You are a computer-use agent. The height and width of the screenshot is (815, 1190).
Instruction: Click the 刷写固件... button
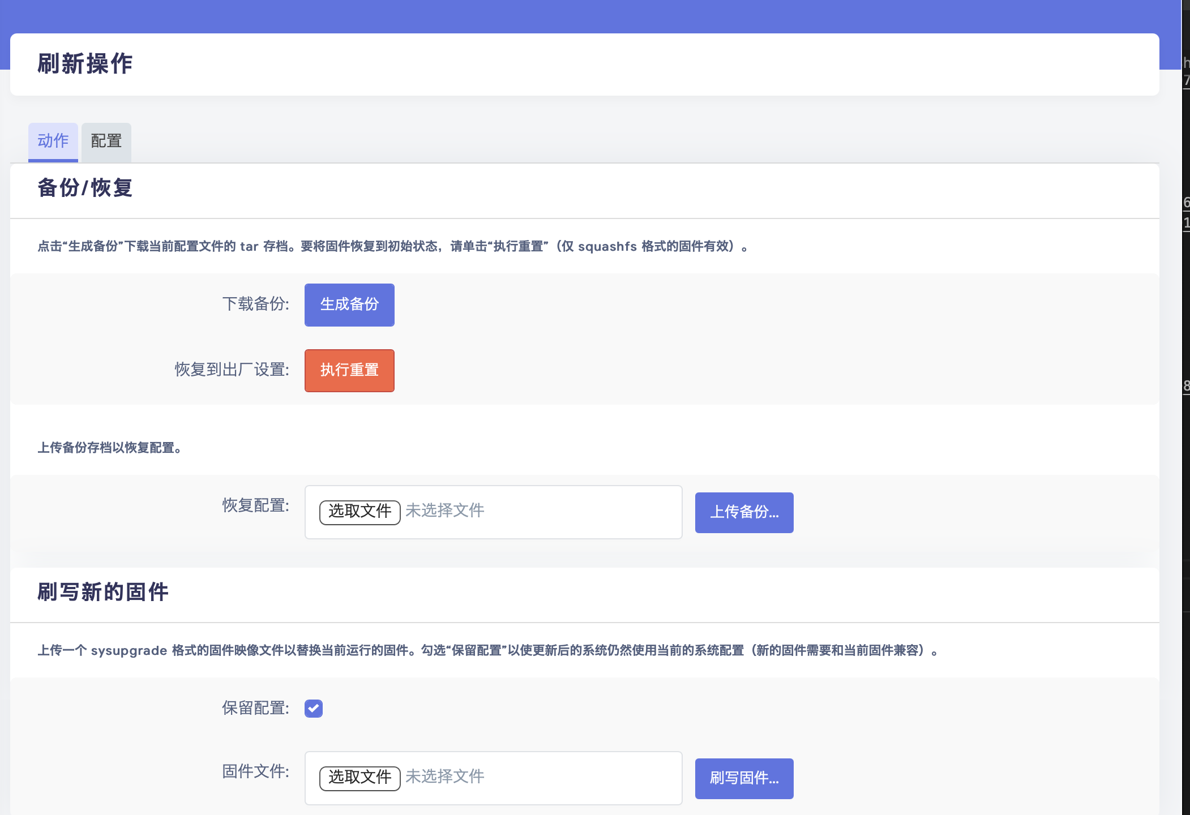pyautogui.click(x=744, y=778)
